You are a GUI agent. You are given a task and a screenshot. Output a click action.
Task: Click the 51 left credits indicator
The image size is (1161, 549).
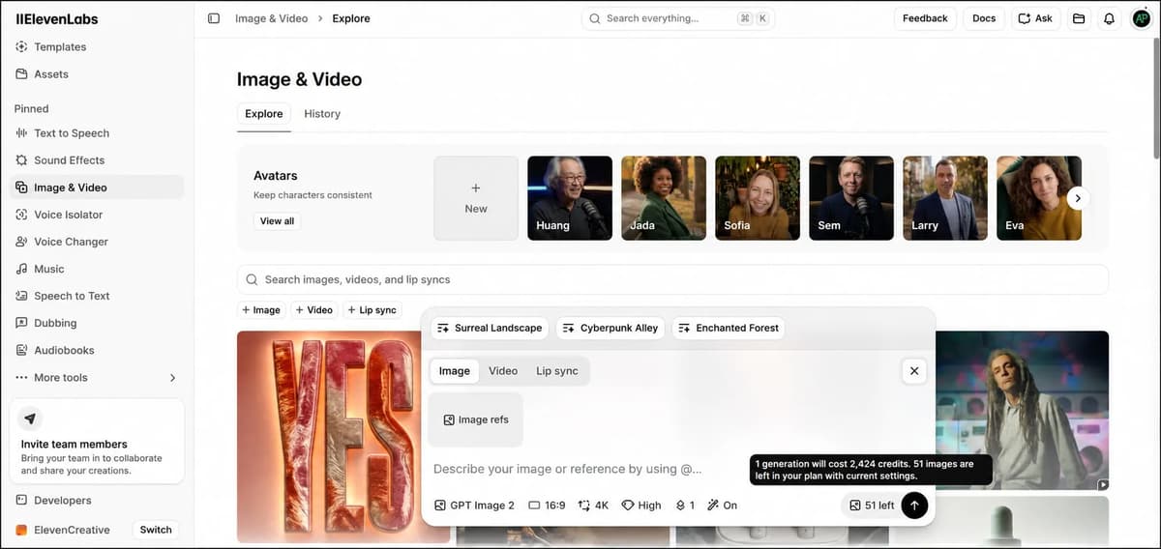[872, 506]
